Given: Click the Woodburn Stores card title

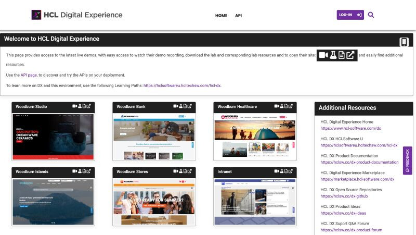Looking at the screenshot, I should pyautogui.click(x=132, y=172).
